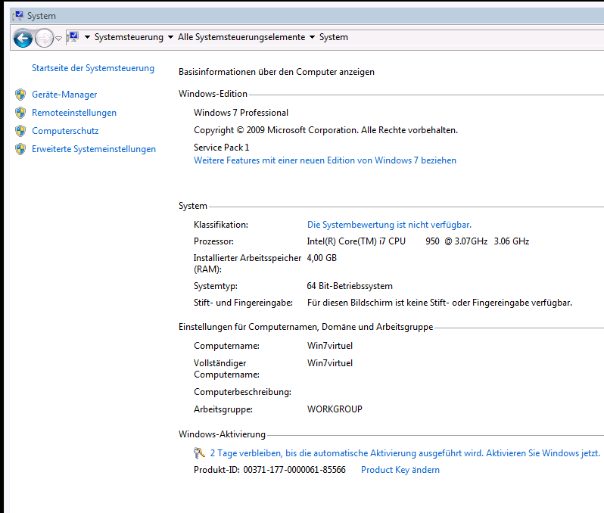
Task: Click Stift- und Fingereingabe status text
Action: (440, 303)
